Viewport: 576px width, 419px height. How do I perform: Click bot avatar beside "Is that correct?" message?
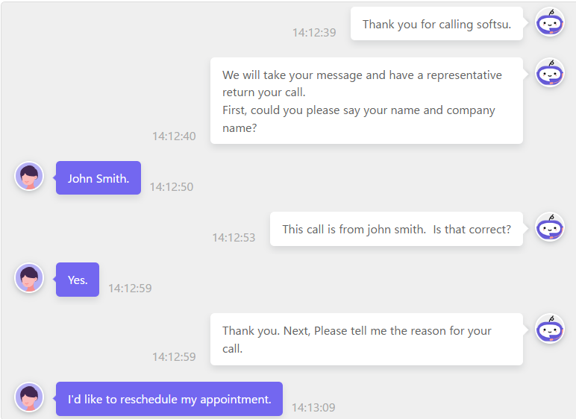coord(550,227)
